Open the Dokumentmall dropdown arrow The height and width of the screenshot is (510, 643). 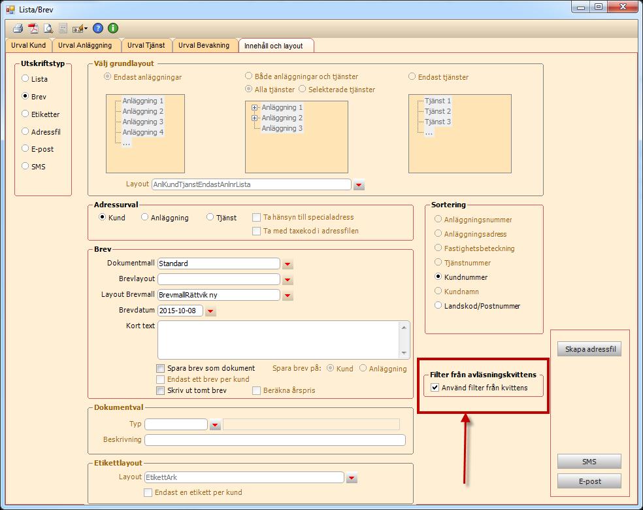pyautogui.click(x=288, y=263)
